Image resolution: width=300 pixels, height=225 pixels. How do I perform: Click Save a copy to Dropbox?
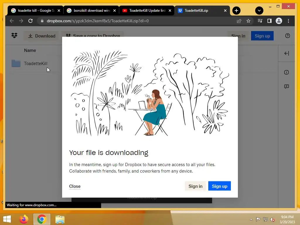93,35
